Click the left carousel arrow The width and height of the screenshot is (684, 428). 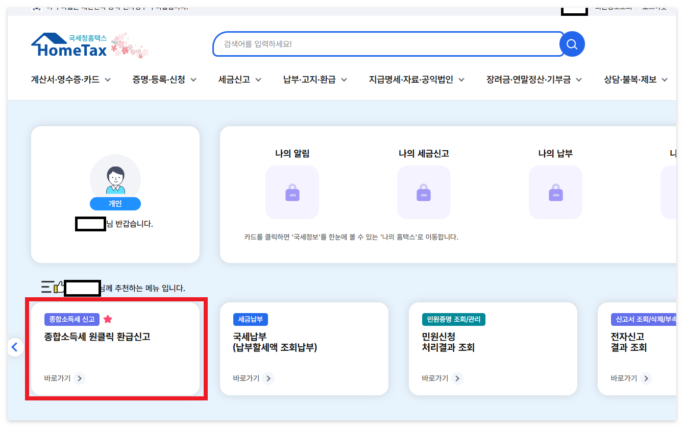[x=15, y=347]
